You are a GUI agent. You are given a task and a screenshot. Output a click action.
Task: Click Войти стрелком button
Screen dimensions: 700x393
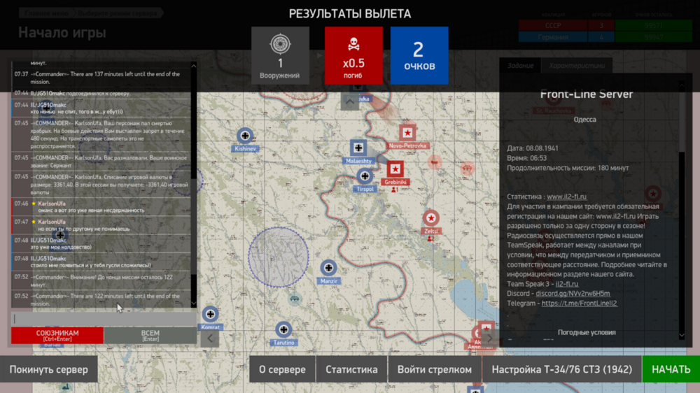[x=435, y=369]
